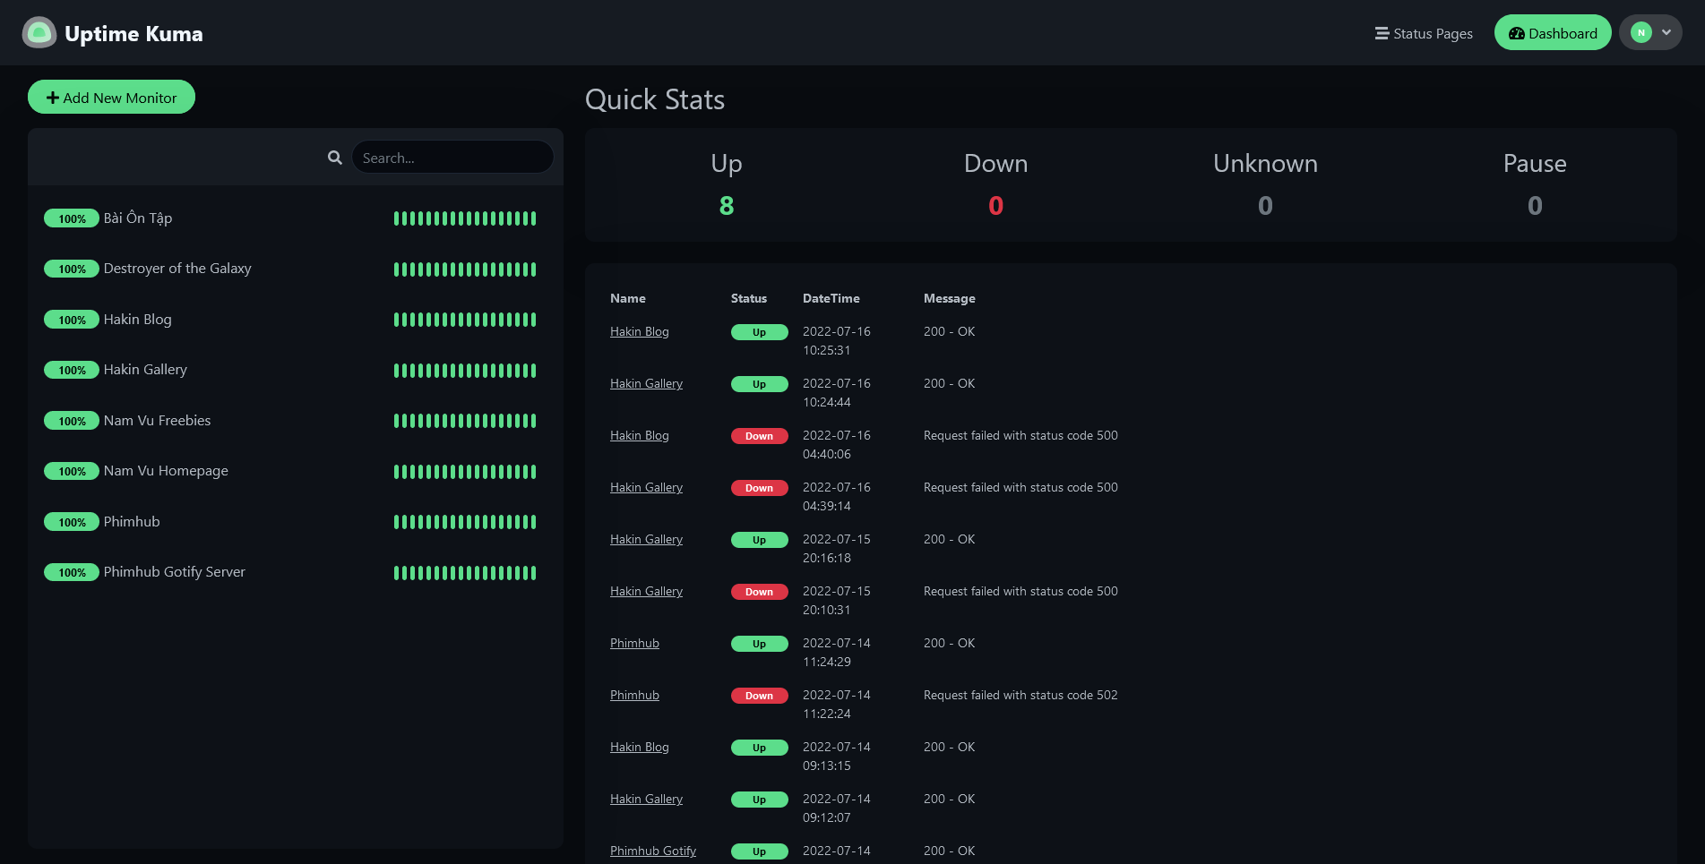Image resolution: width=1705 pixels, height=864 pixels.
Task: Select the Phimhub monitor in sidebar
Action: (296, 522)
